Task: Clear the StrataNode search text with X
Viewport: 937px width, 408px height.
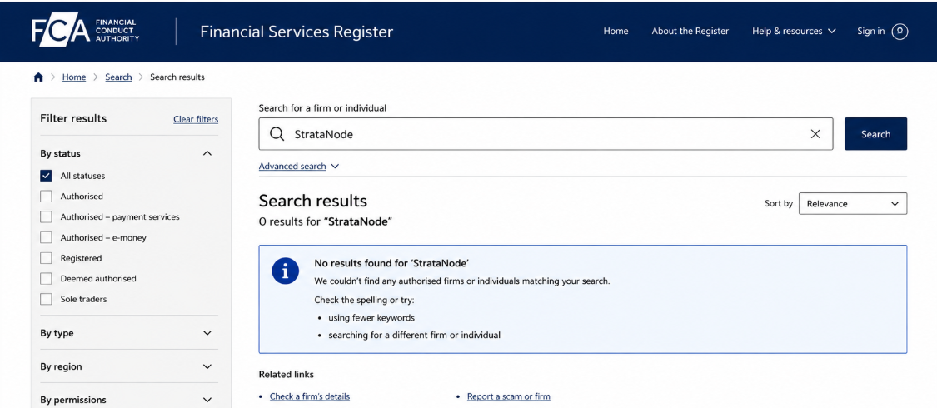Action: (815, 134)
